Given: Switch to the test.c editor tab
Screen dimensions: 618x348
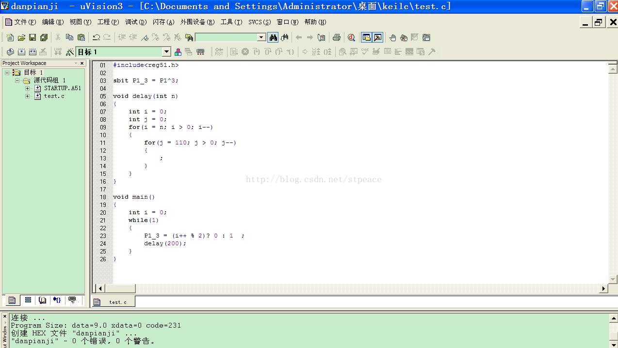Looking at the screenshot, I should [114, 302].
